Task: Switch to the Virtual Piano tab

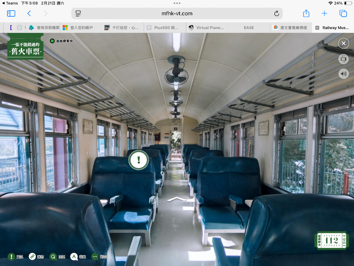Action: (207, 28)
